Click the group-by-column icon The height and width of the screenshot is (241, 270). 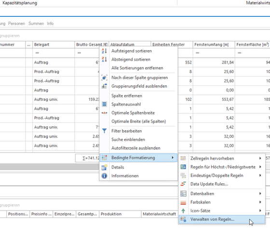[x=104, y=78]
